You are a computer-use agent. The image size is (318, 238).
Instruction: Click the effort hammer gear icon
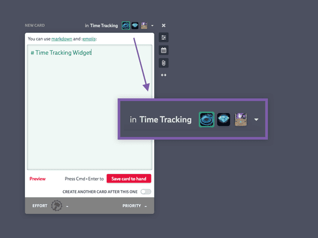click(x=57, y=206)
